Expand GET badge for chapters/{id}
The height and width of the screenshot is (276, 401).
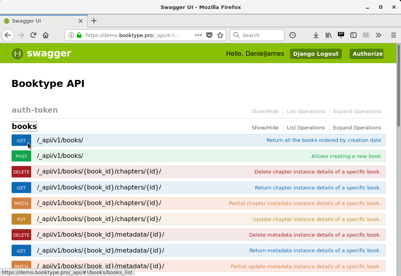coord(21,188)
